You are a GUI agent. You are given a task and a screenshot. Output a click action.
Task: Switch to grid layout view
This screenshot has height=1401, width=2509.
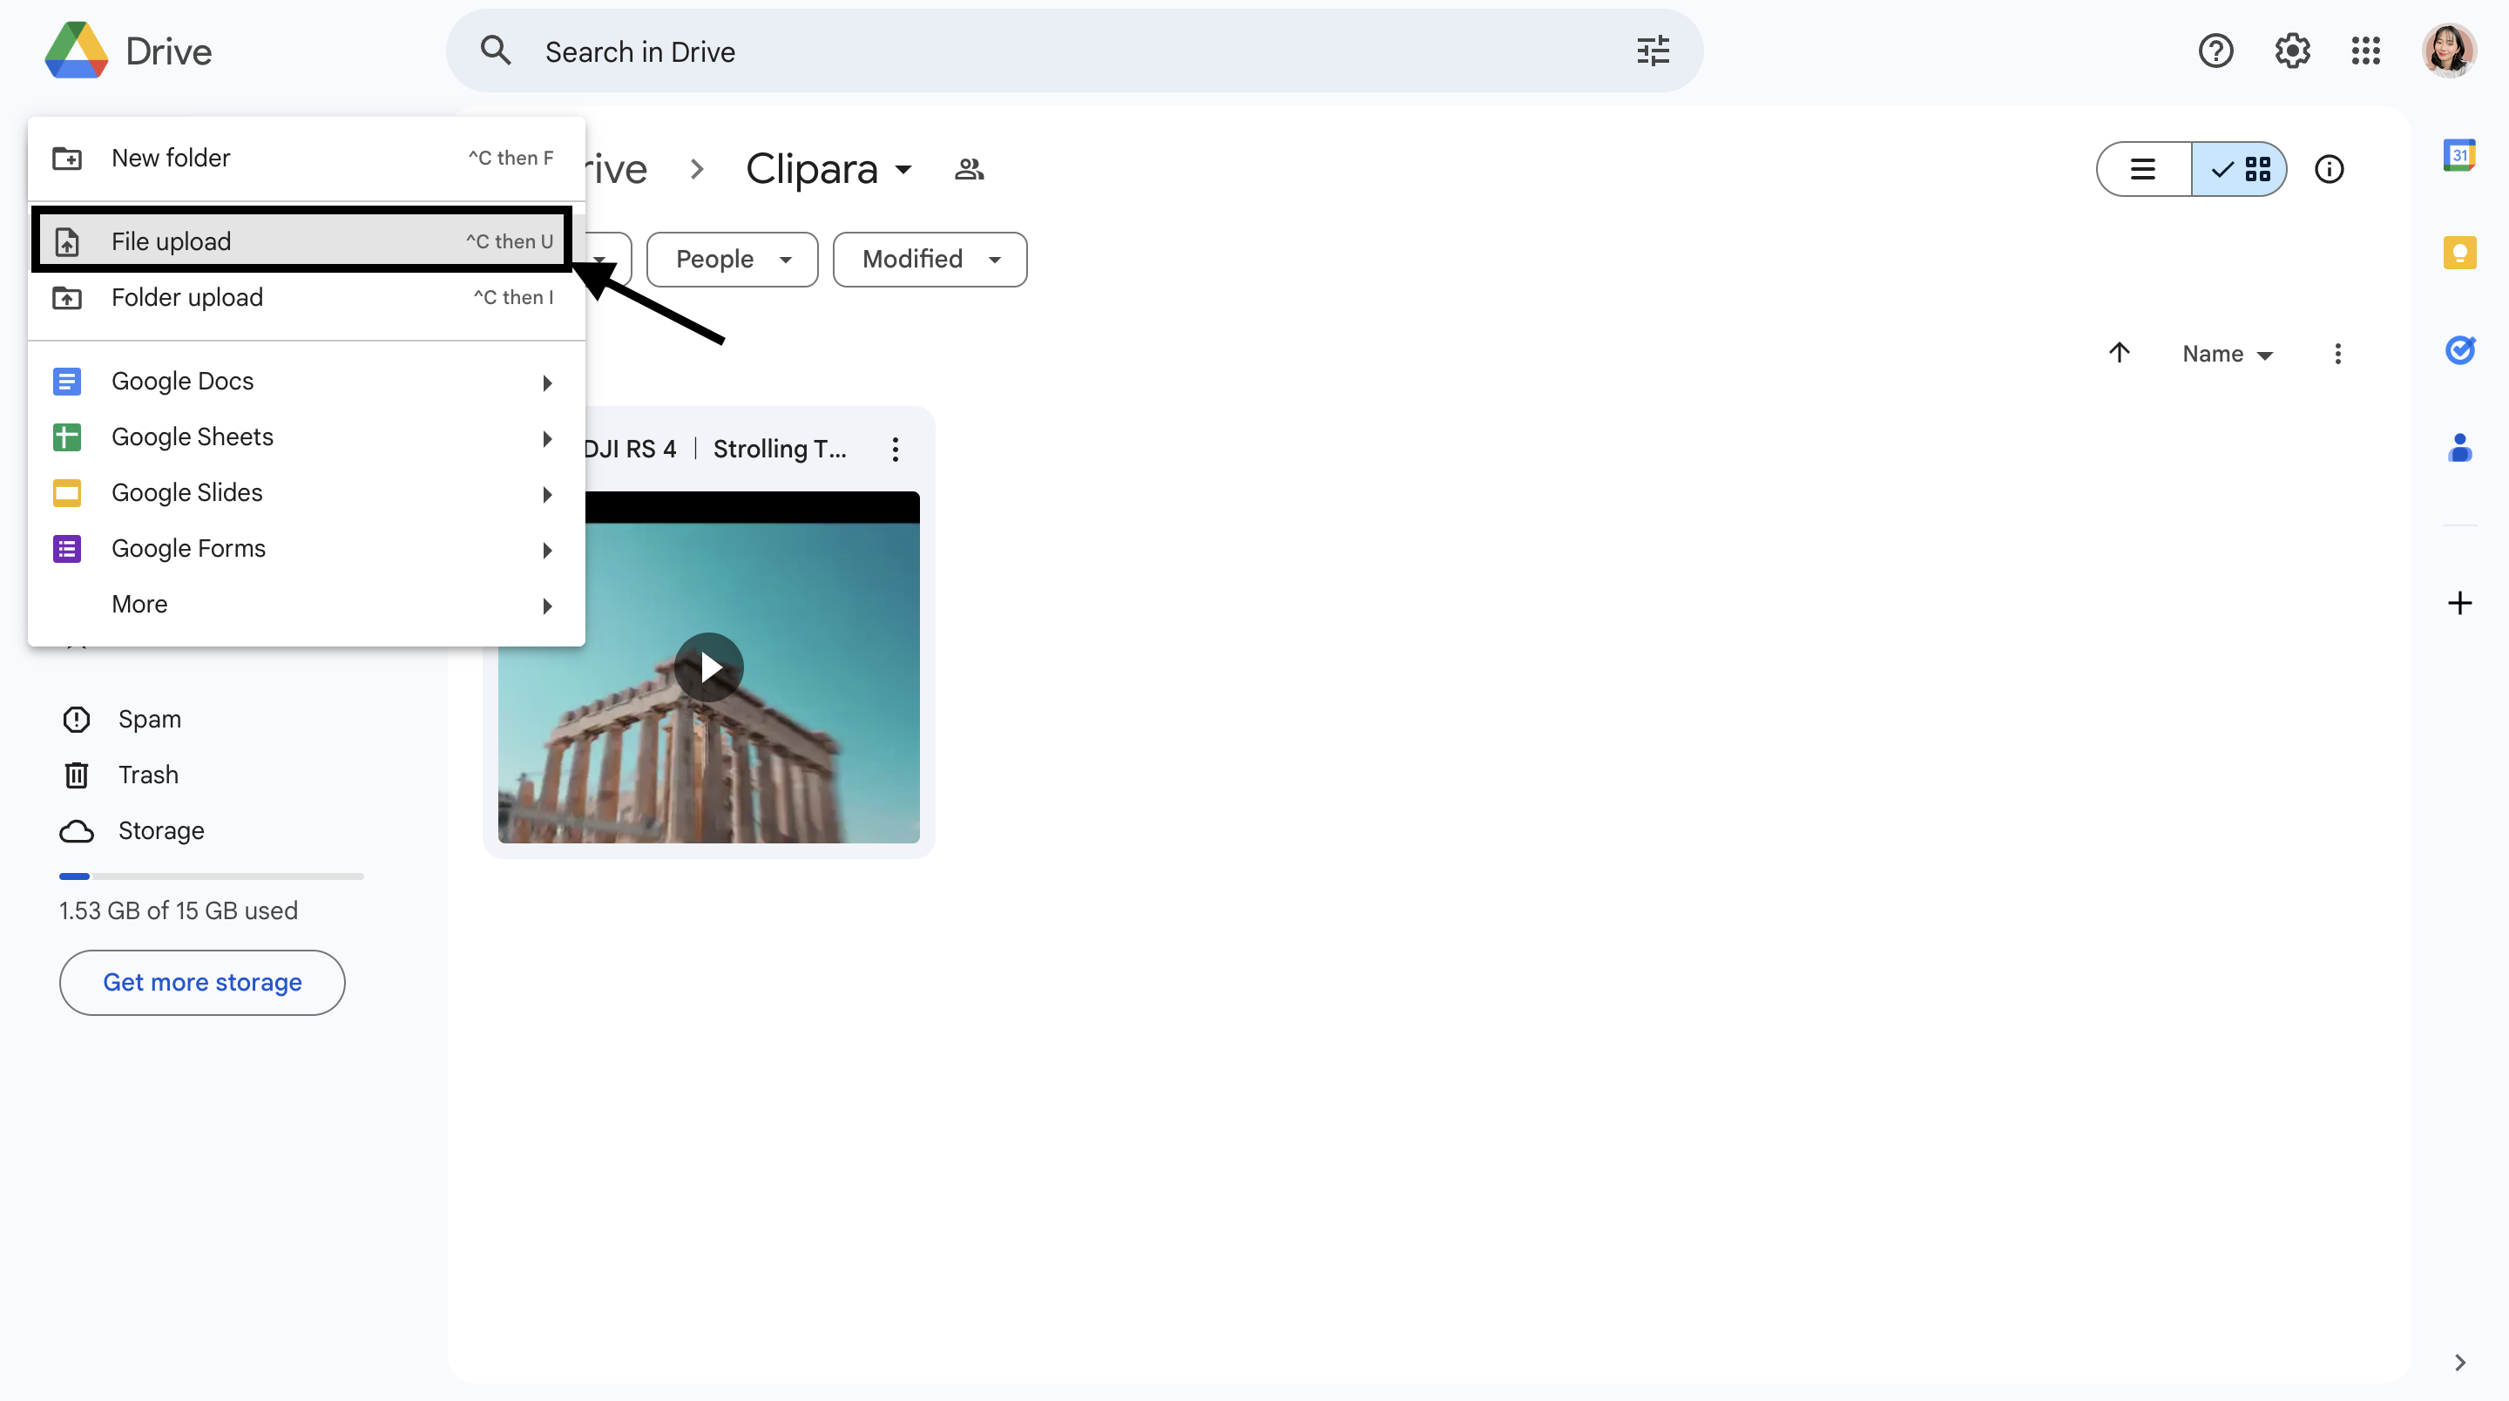[2238, 168]
